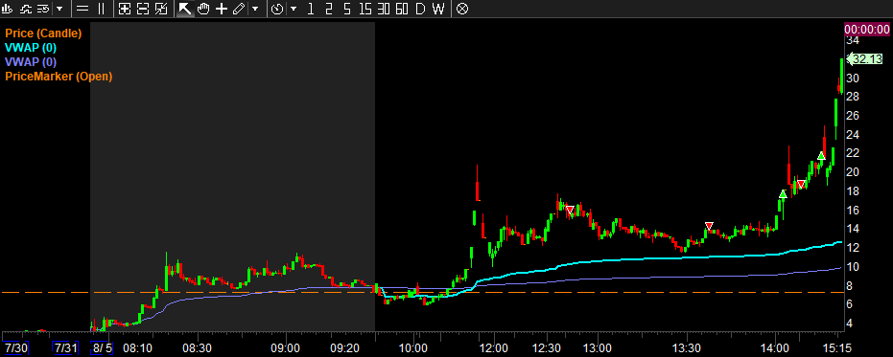Screen dimensions: 893x357
Task: Click the green buy marker at price 22
Action: pyautogui.click(x=821, y=156)
